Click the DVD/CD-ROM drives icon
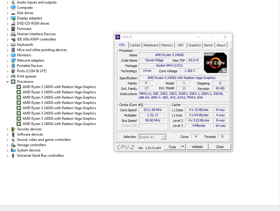The width and height of the screenshot is (280, 211). click(x=13, y=23)
